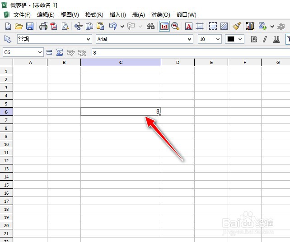Click the document icon beside 文件 menu

[7, 14]
